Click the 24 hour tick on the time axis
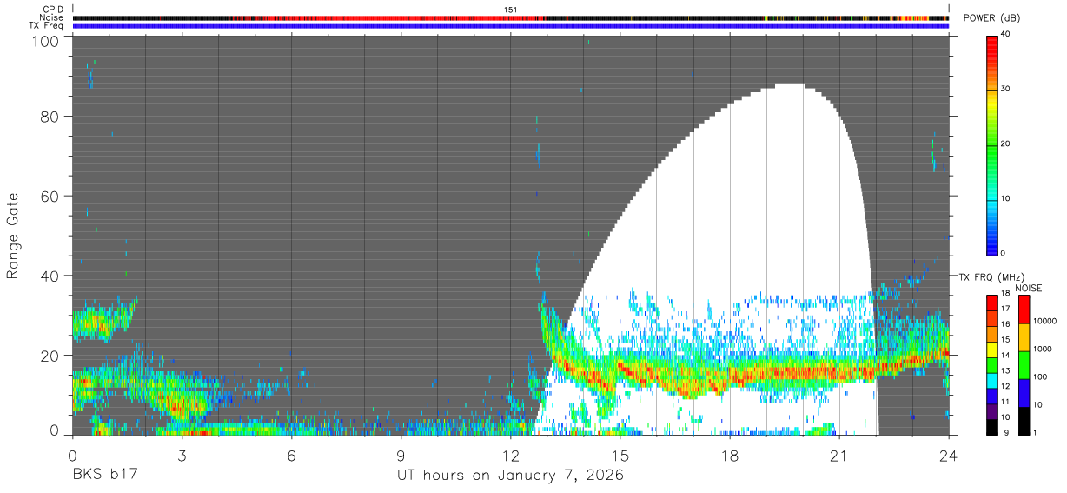 click(x=948, y=456)
